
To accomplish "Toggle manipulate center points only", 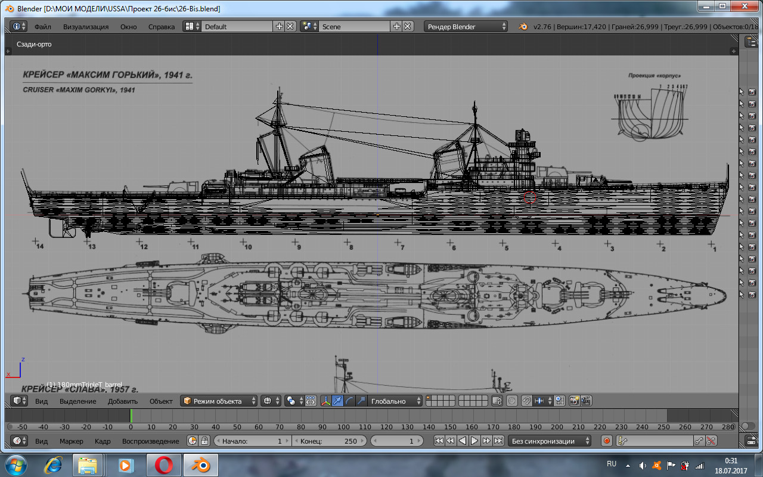I will pos(310,401).
